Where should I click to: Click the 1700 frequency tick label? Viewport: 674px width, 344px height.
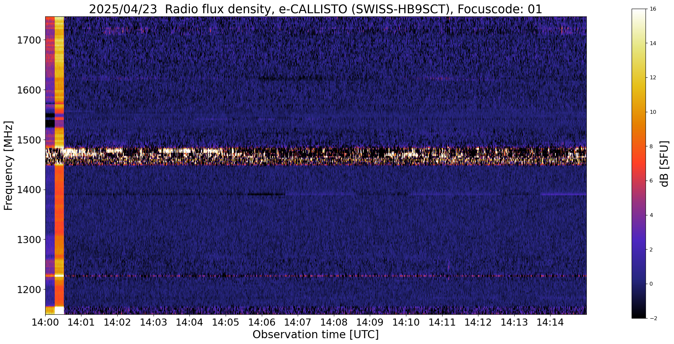click(x=29, y=40)
